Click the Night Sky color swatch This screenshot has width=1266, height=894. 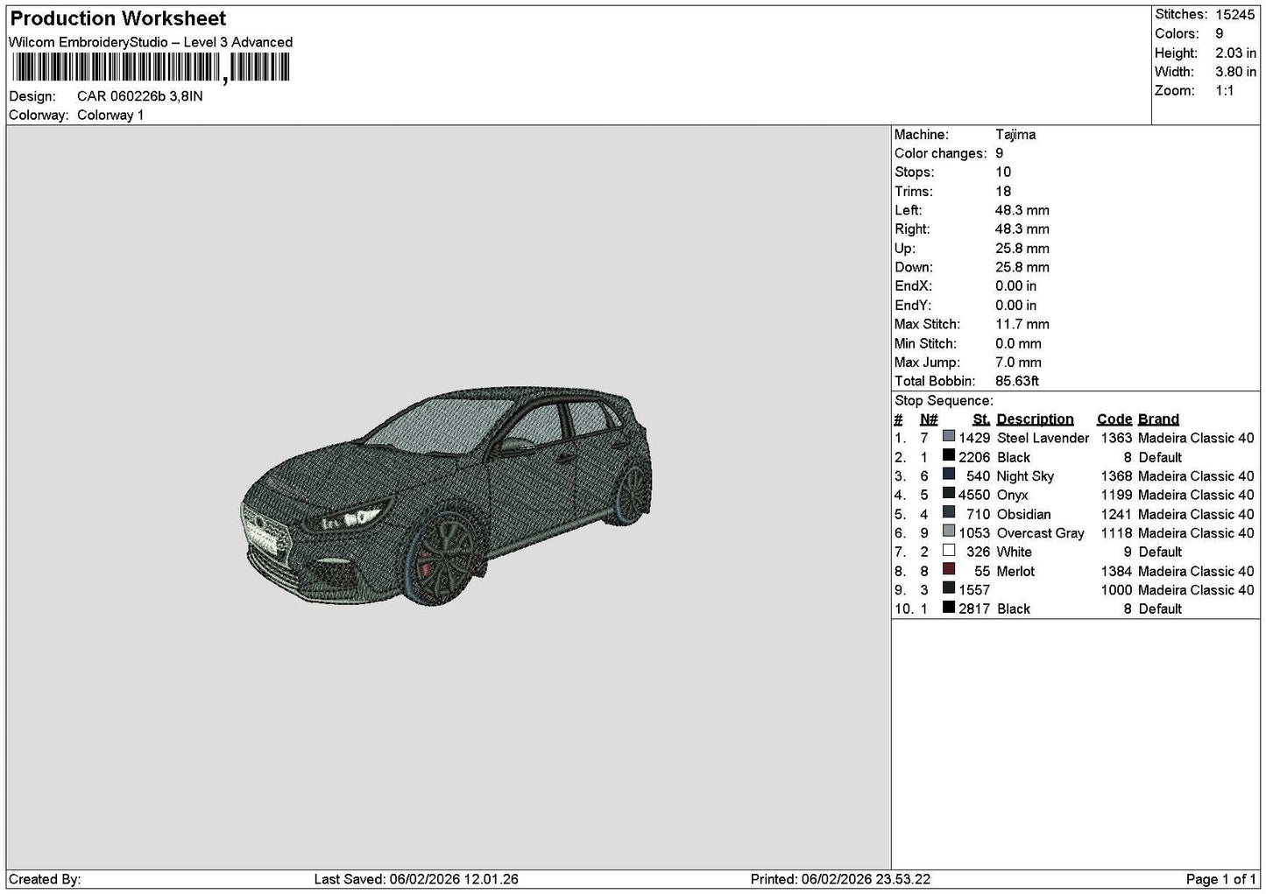(948, 475)
